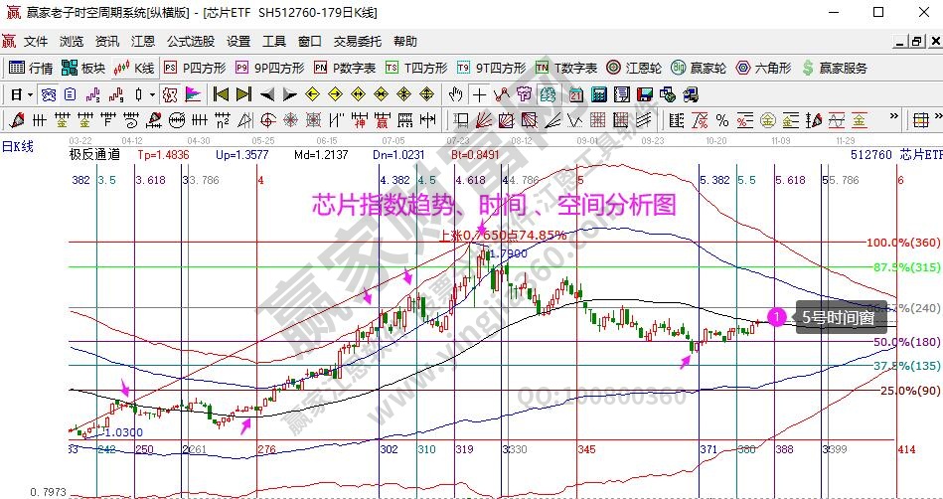Open the 交易委托 menu
Viewport: 943px width, 499px height.
[x=357, y=42]
